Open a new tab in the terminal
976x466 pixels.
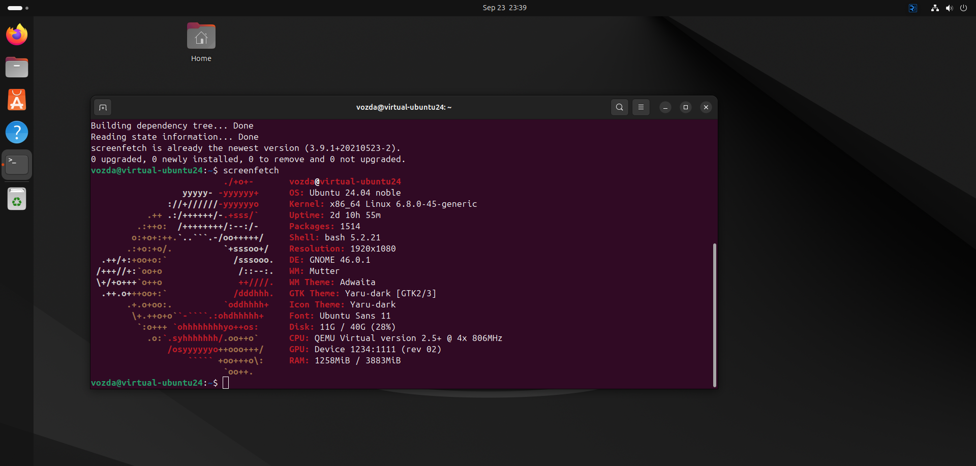click(x=103, y=107)
